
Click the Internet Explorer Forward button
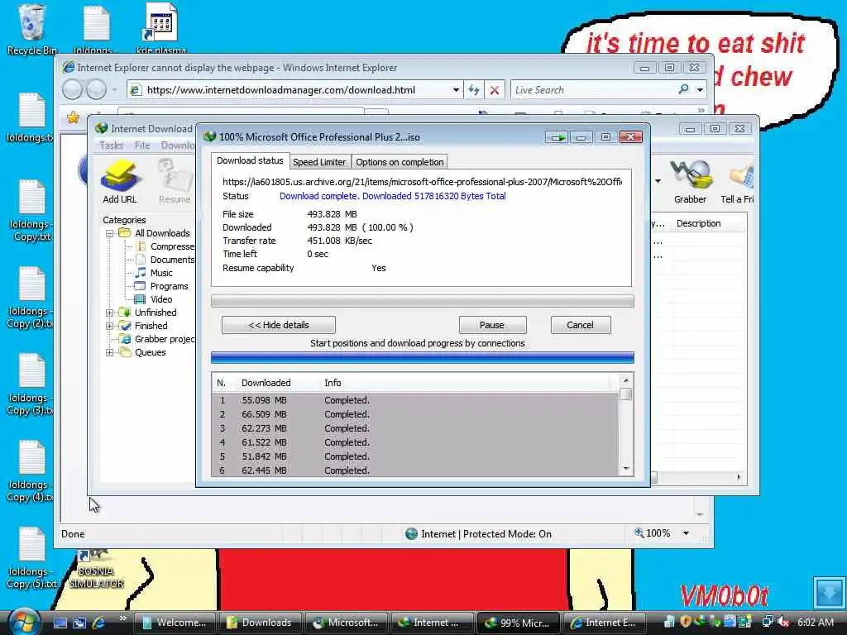click(x=96, y=89)
